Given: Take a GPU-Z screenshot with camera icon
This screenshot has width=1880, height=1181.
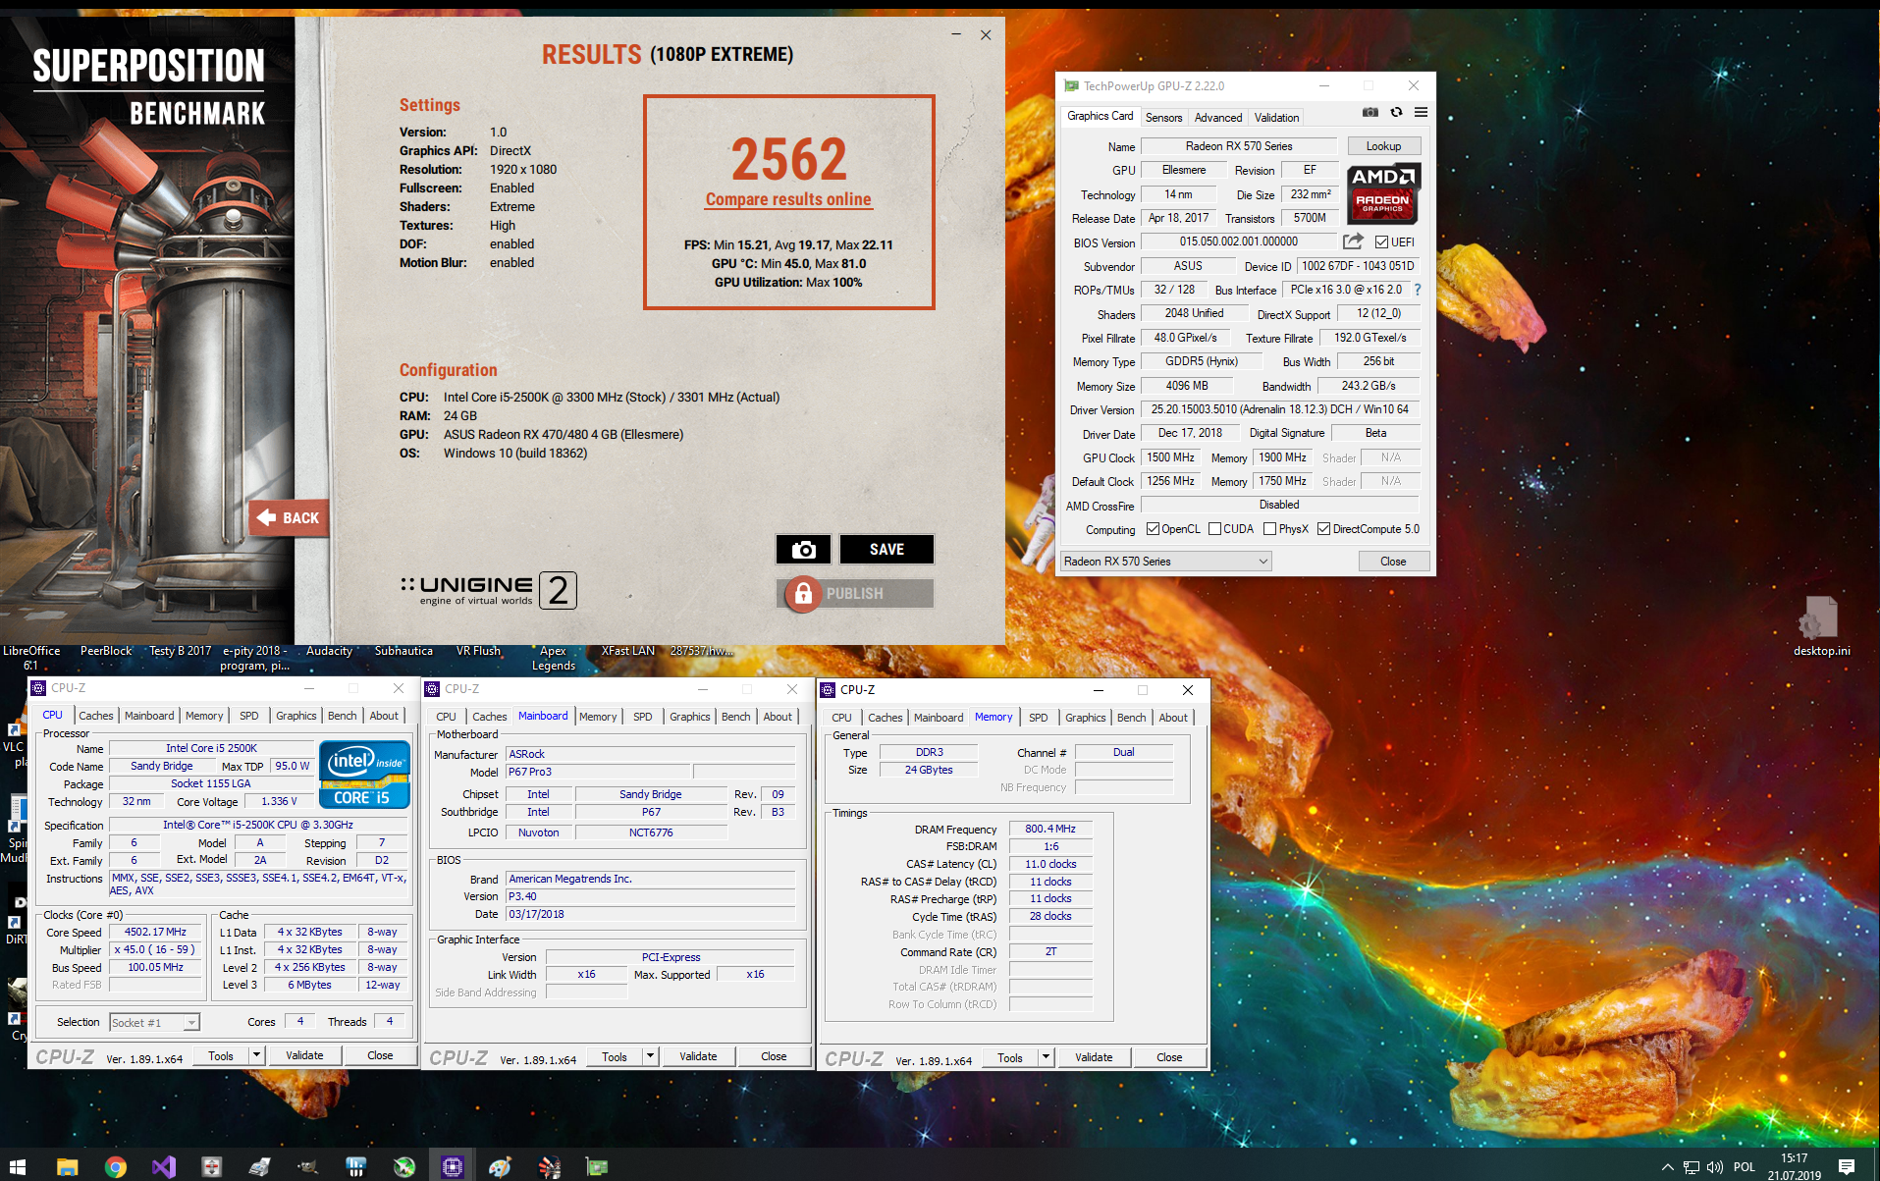Looking at the screenshot, I should 1370,113.
